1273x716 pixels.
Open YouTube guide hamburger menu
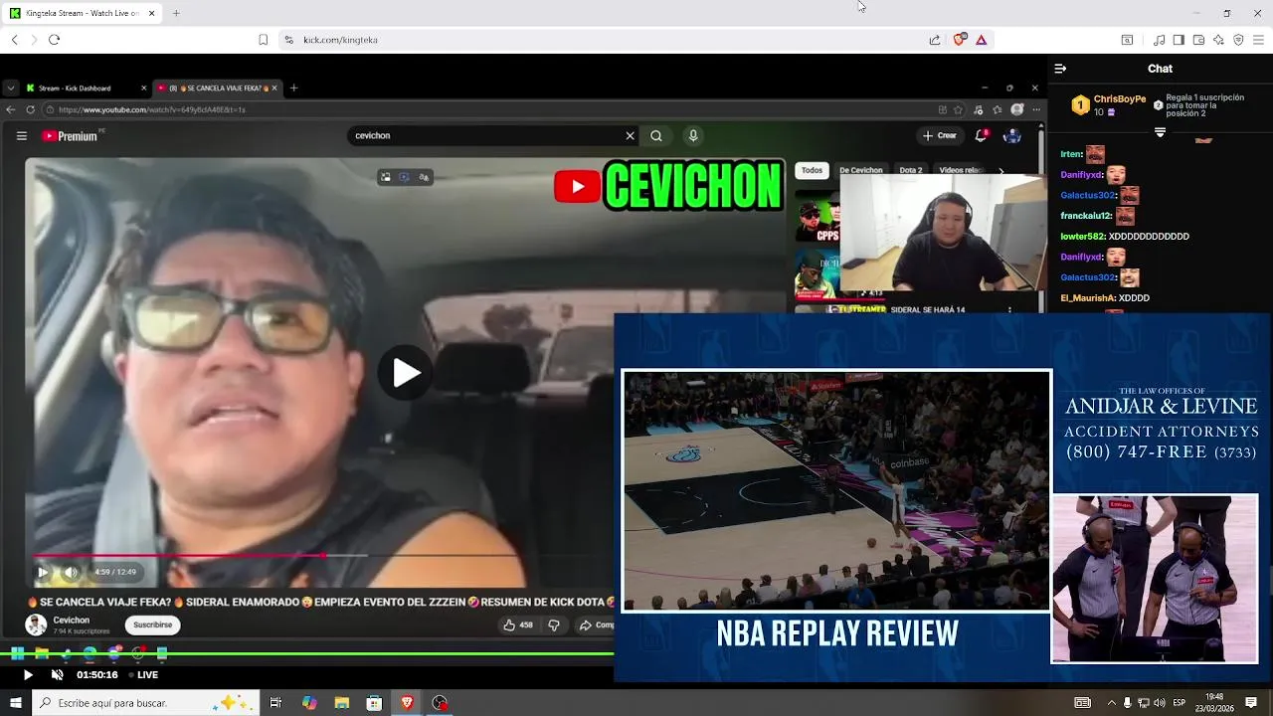coord(21,136)
